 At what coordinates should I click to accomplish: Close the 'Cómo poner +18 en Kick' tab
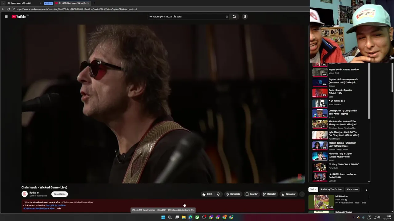[40, 3]
